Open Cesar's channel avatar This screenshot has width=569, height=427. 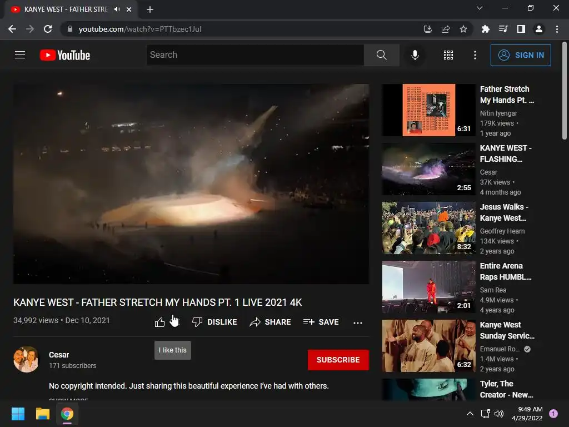(x=26, y=360)
